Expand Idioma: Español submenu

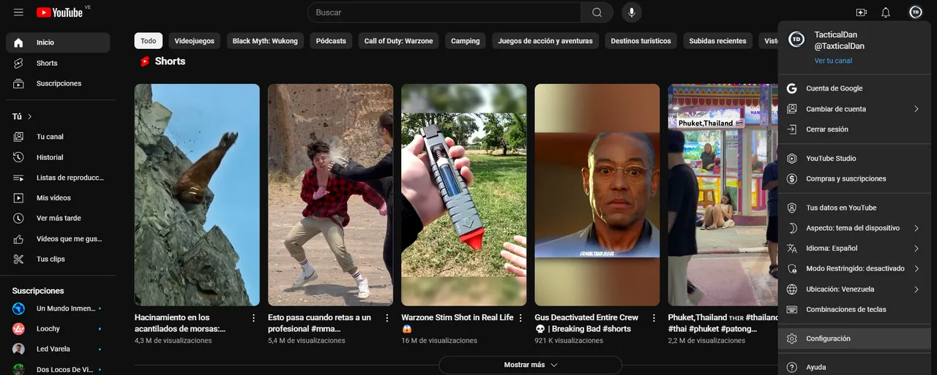[854, 249]
